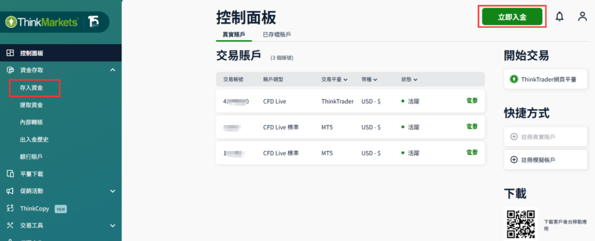595x241 pixels.
Task: Collapse the 資金存取 menu chevron
Action: pyautogui.click(x=113, y=70)
